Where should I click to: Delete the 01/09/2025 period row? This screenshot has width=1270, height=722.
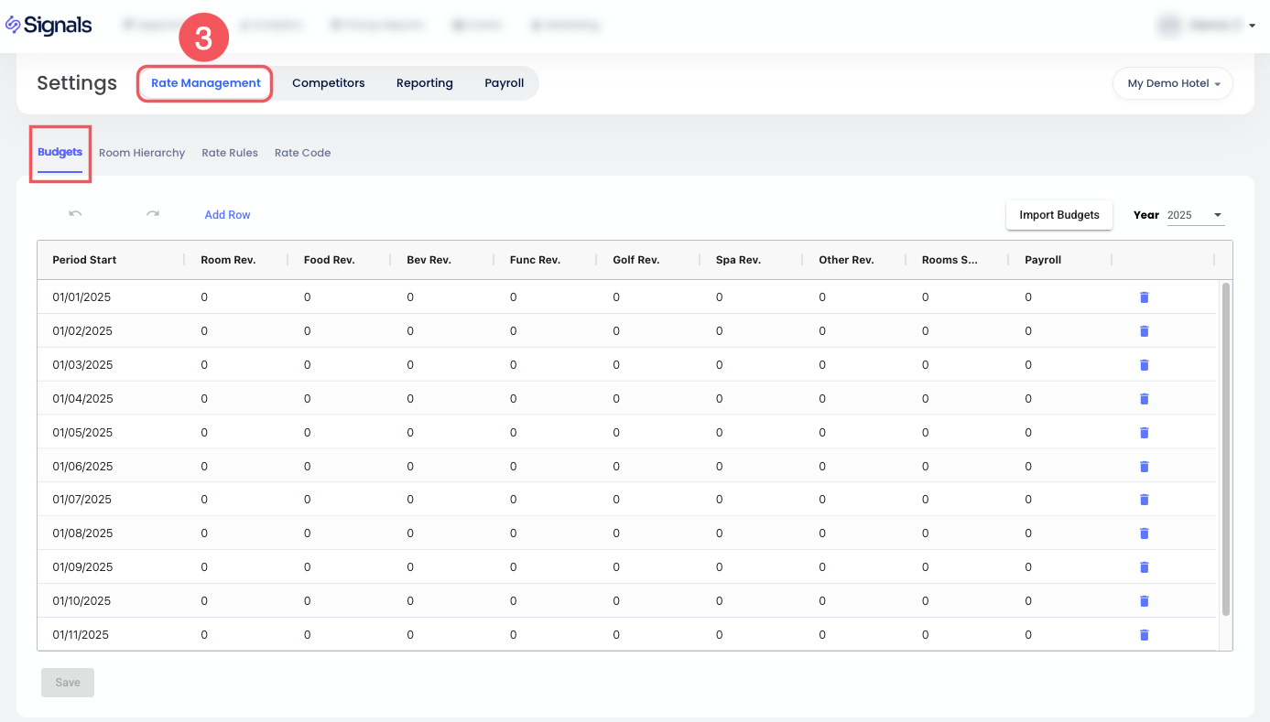pos(1144,567)
